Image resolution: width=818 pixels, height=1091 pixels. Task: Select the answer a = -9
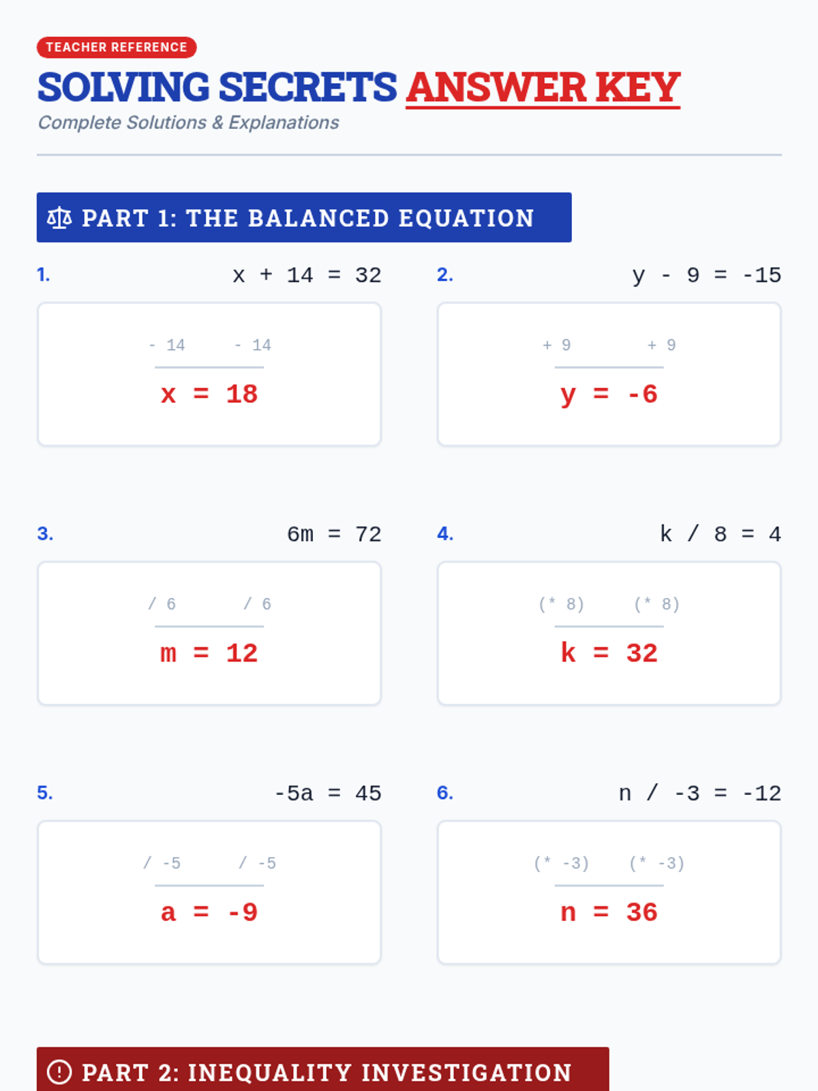pos(209,912)
